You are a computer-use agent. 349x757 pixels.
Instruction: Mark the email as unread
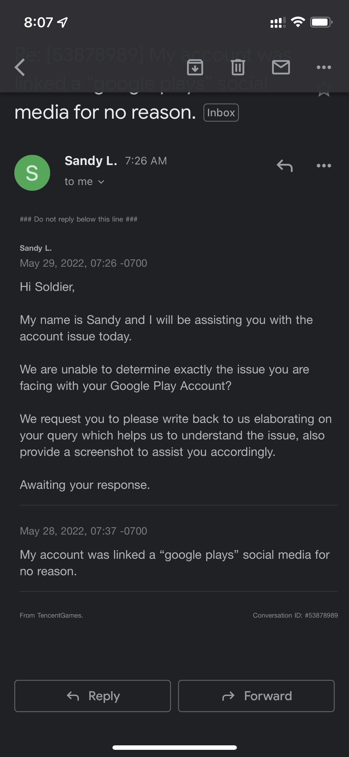(281, 67)
